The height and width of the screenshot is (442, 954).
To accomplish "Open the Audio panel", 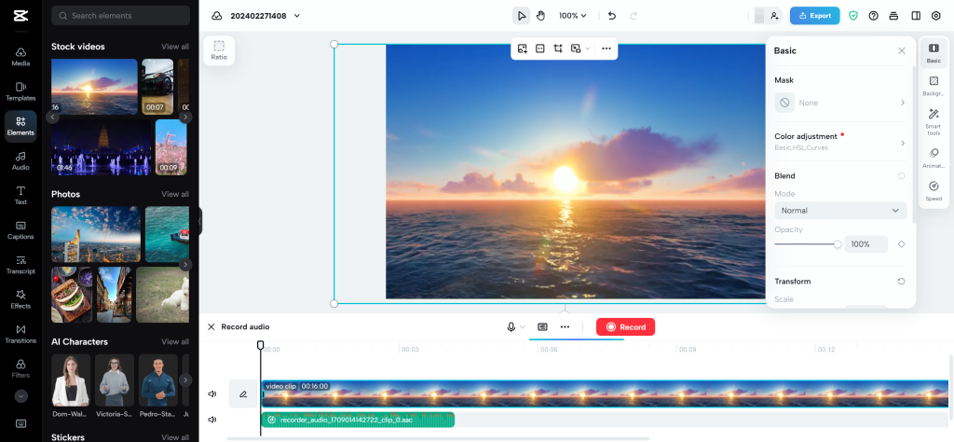I will point(20,160).
